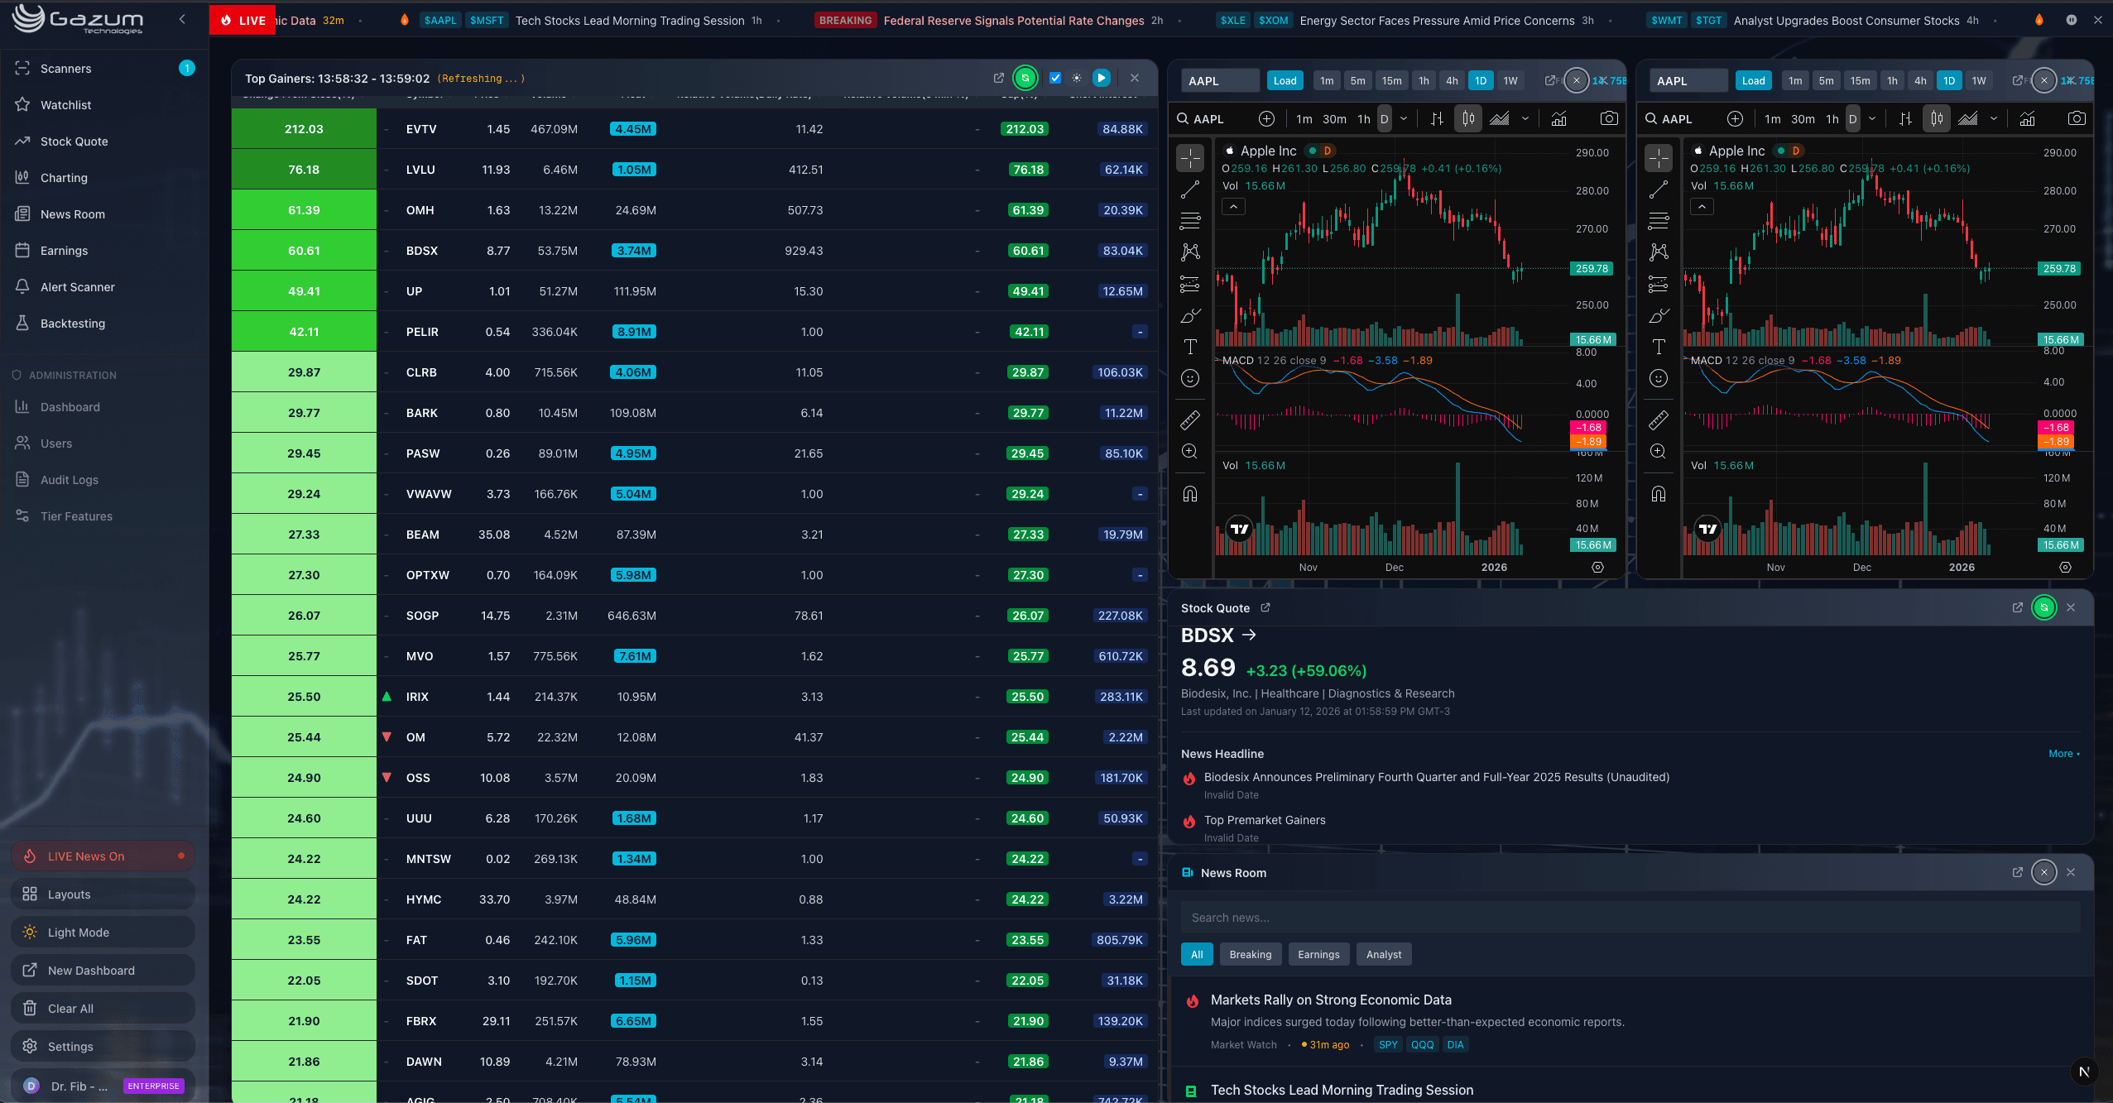Expand chart style dropdown in left chart

[1525, 118]
